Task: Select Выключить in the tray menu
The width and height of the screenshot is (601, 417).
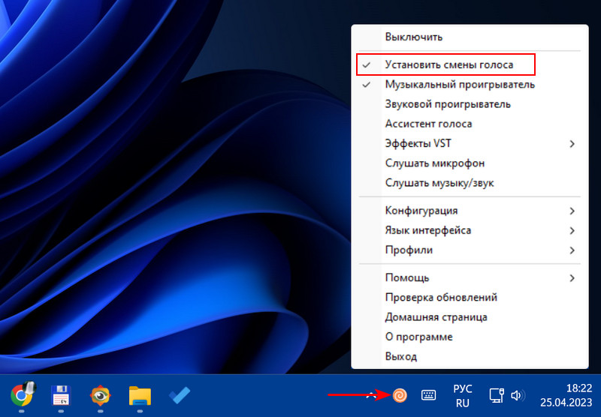Action: coord(470,37)
